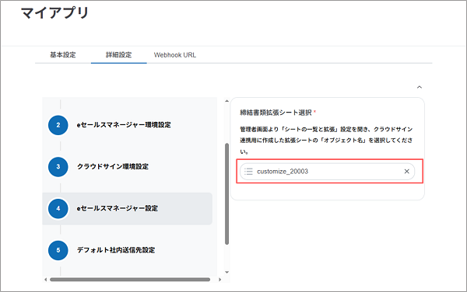The width and height of the screenshot is (467, 292).
Task: Click the list icon in the sheet field
Action: [248, 172]
